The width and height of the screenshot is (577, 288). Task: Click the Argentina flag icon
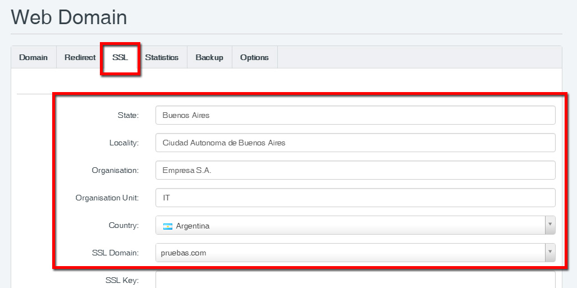[x=167, y=226]
